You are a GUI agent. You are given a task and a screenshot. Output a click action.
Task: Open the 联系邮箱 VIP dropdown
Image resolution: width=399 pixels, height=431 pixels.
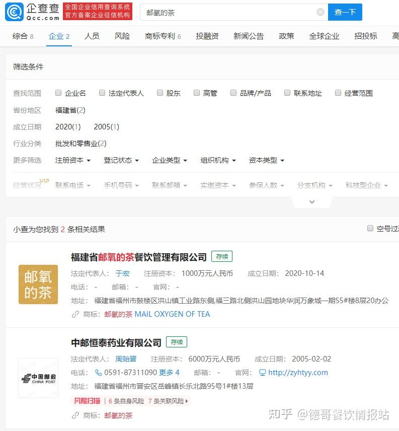pyautogui.click(x=170, y=185)
